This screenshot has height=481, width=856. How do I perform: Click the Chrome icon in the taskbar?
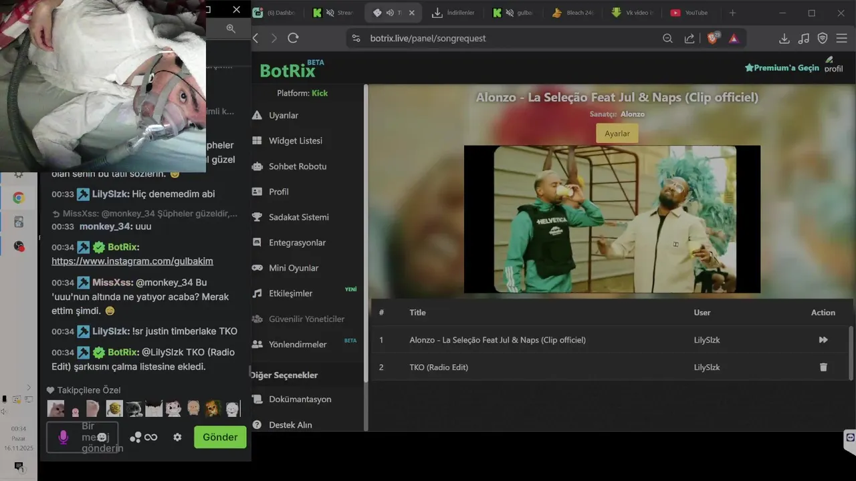19,198
